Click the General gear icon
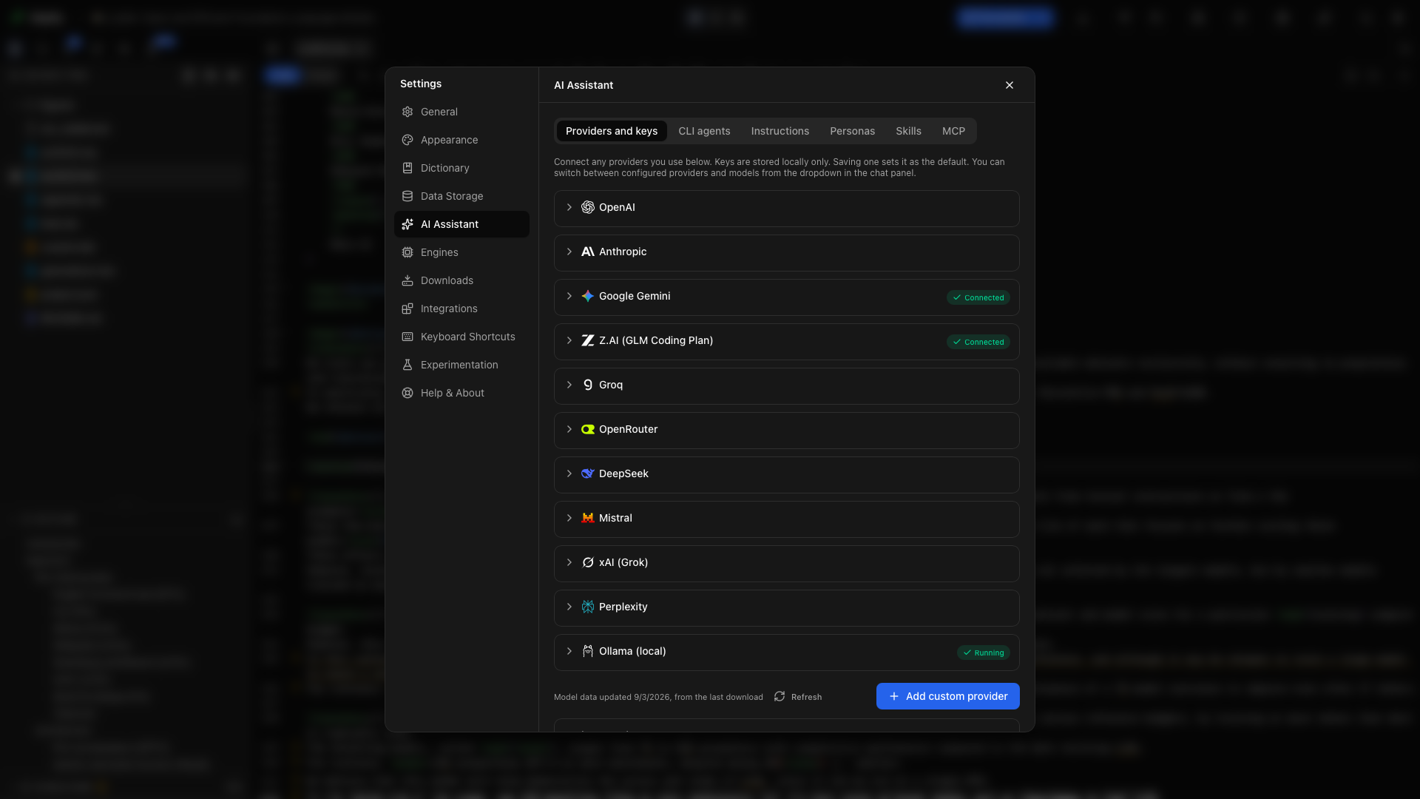Viewport: 1420px width, 799px height. [x=408, y=112]
